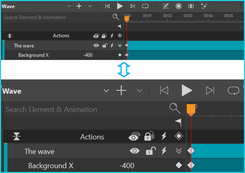
Task: Open the chevron after the plus in the small timeline
Action: [90, 6]
